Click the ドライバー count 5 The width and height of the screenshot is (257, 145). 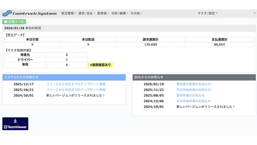(x=67, y=60)
